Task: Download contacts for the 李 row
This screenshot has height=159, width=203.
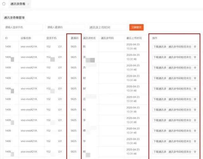Action: pos(160,120)
